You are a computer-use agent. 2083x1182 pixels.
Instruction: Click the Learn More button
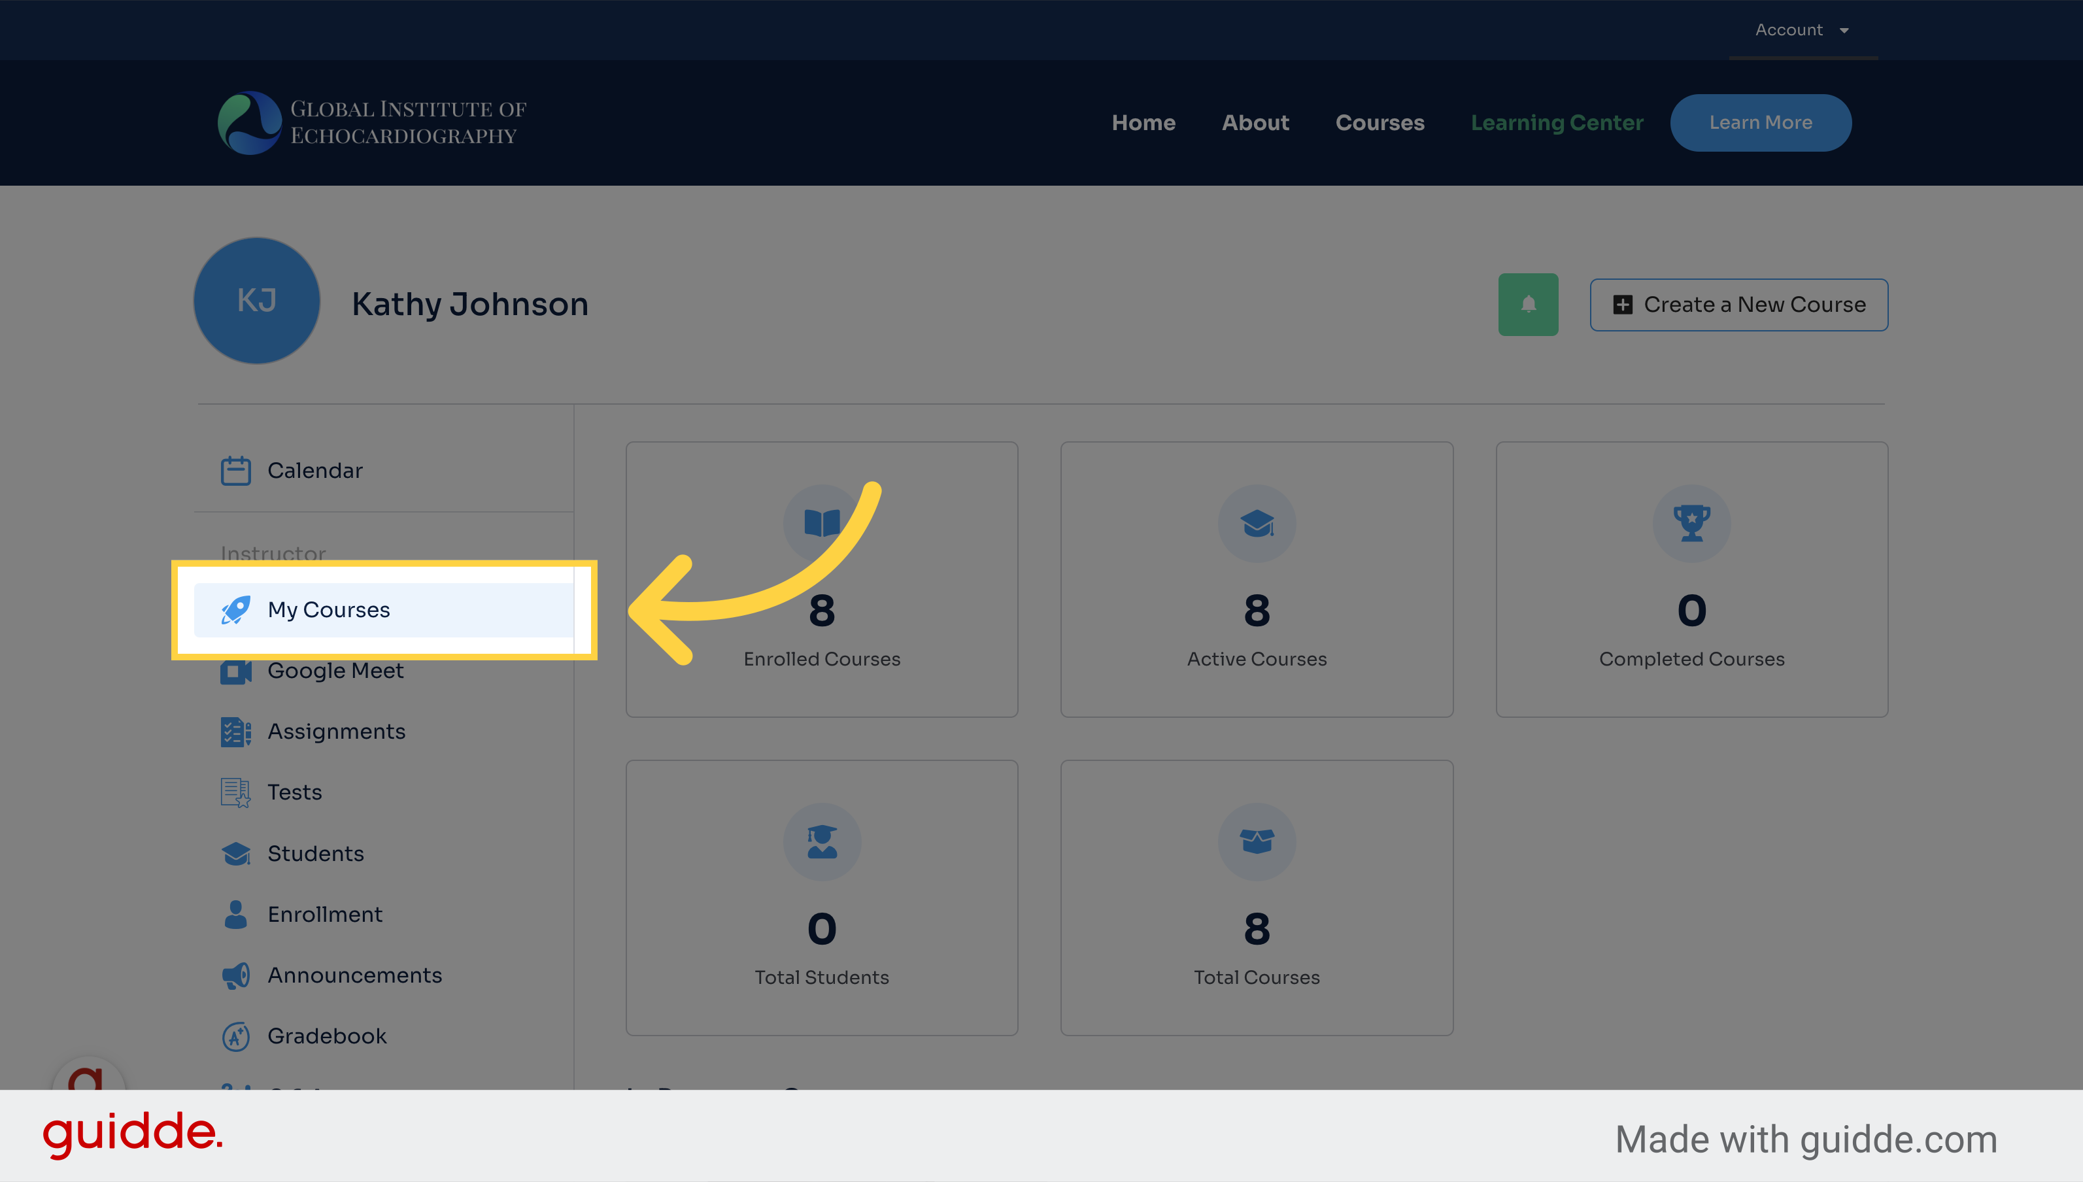pos(1761,122)
